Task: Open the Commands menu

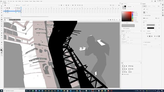Action: (26, 1)
